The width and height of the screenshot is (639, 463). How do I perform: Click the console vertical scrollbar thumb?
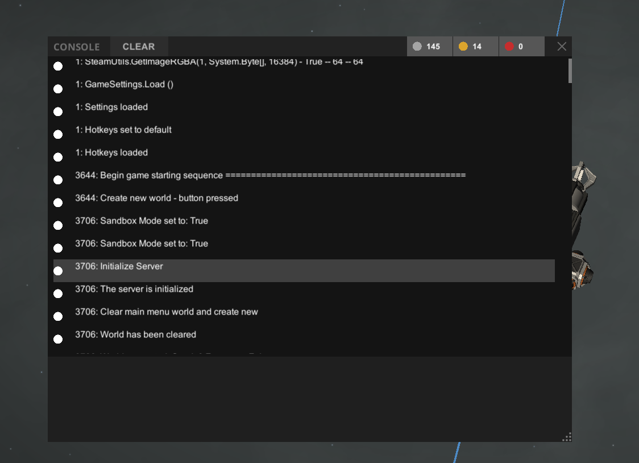tap(569, 71)
